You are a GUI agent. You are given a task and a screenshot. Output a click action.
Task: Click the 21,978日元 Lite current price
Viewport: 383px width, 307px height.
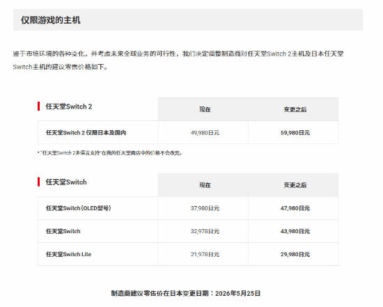(205, 254)
